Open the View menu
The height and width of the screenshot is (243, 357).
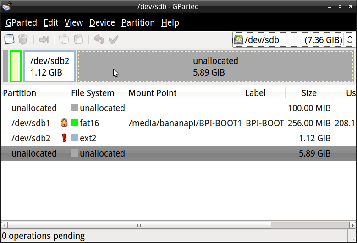click(x=74, y=22)
